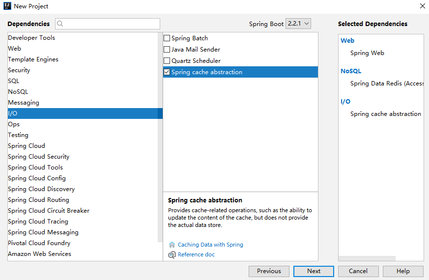Click the category list vertical scrollbar
Image resolution: width=429 pixels, height=280 pixels.
tap(160, 137)
